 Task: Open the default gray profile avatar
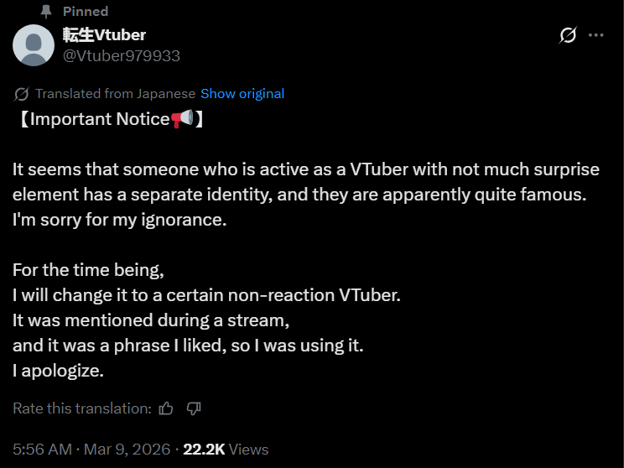[x=34, y=45]
